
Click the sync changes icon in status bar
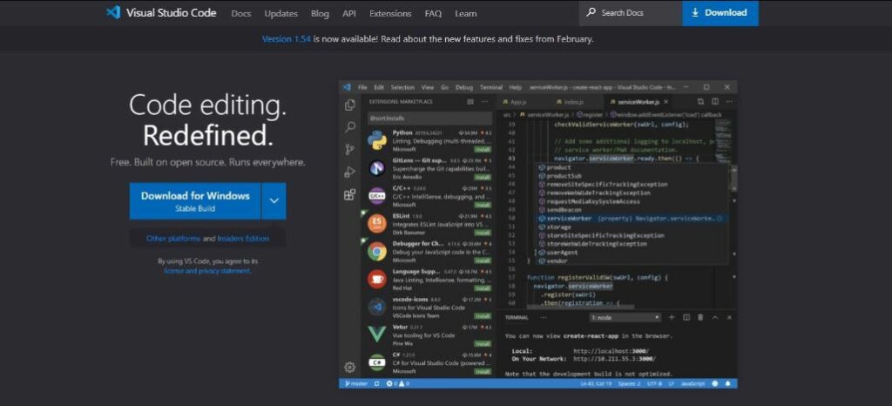click(377, 384)
